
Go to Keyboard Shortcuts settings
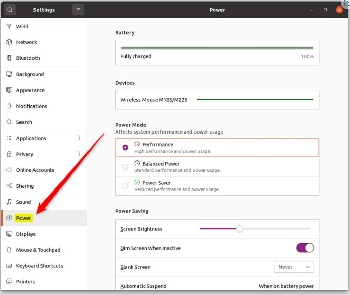pyautogui.click(x=39, y=266)
